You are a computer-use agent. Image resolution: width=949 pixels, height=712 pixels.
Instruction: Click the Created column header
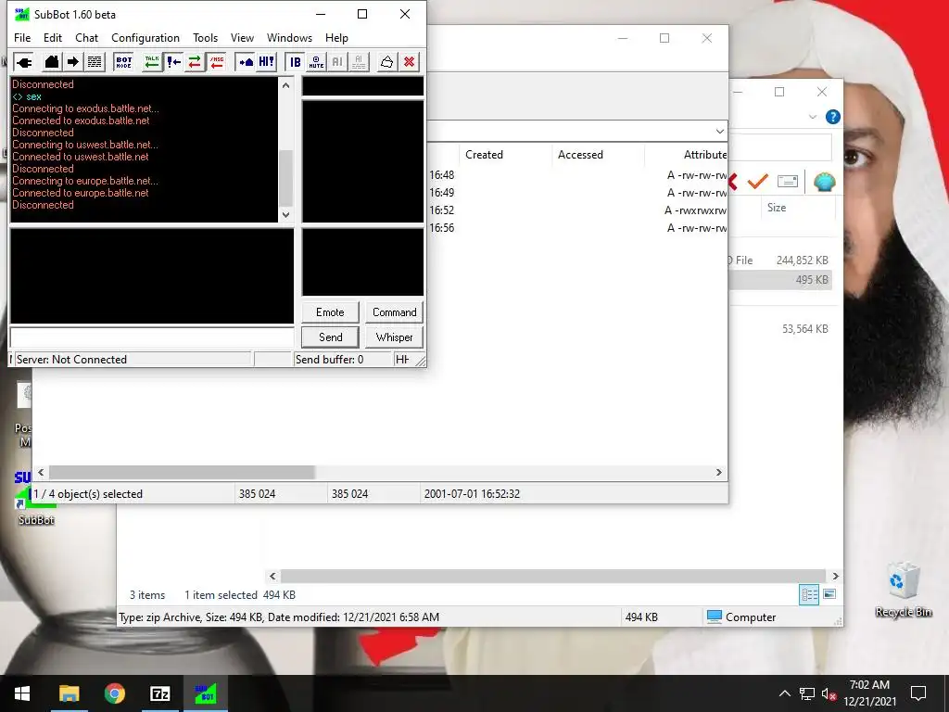click(x=484, y=155)
